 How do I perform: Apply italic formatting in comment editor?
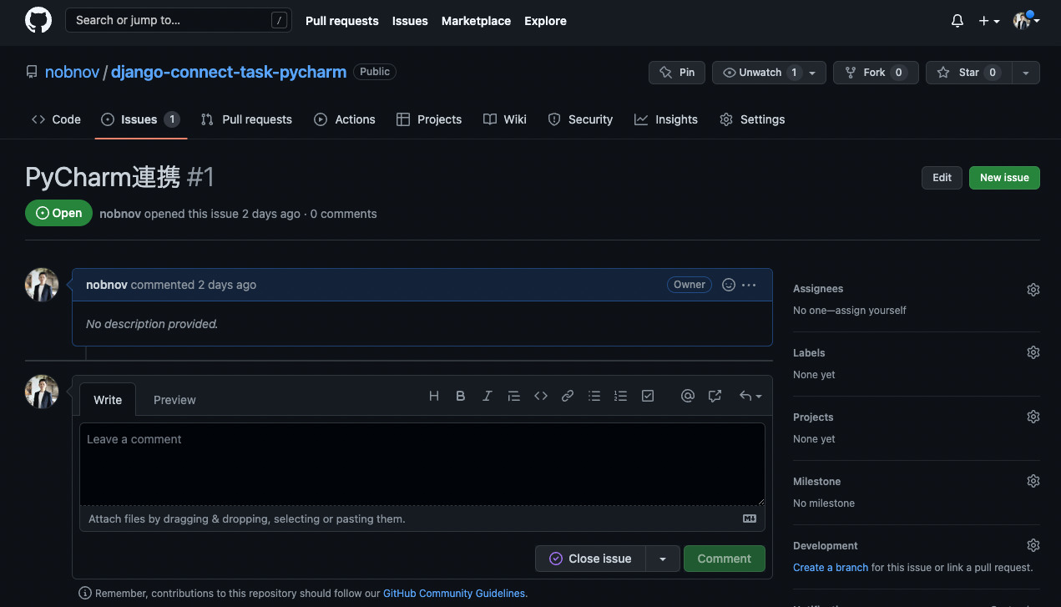click(488, 395)
